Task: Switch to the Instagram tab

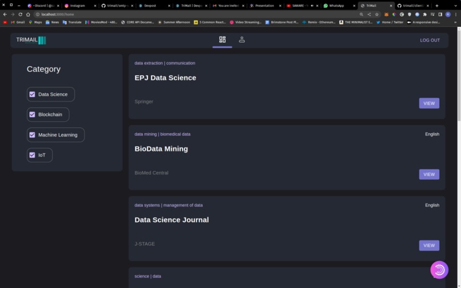Action: click(x=80, y=6)
